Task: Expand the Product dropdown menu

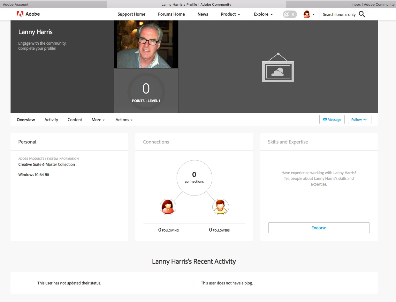Action: (x=230, y=14)
